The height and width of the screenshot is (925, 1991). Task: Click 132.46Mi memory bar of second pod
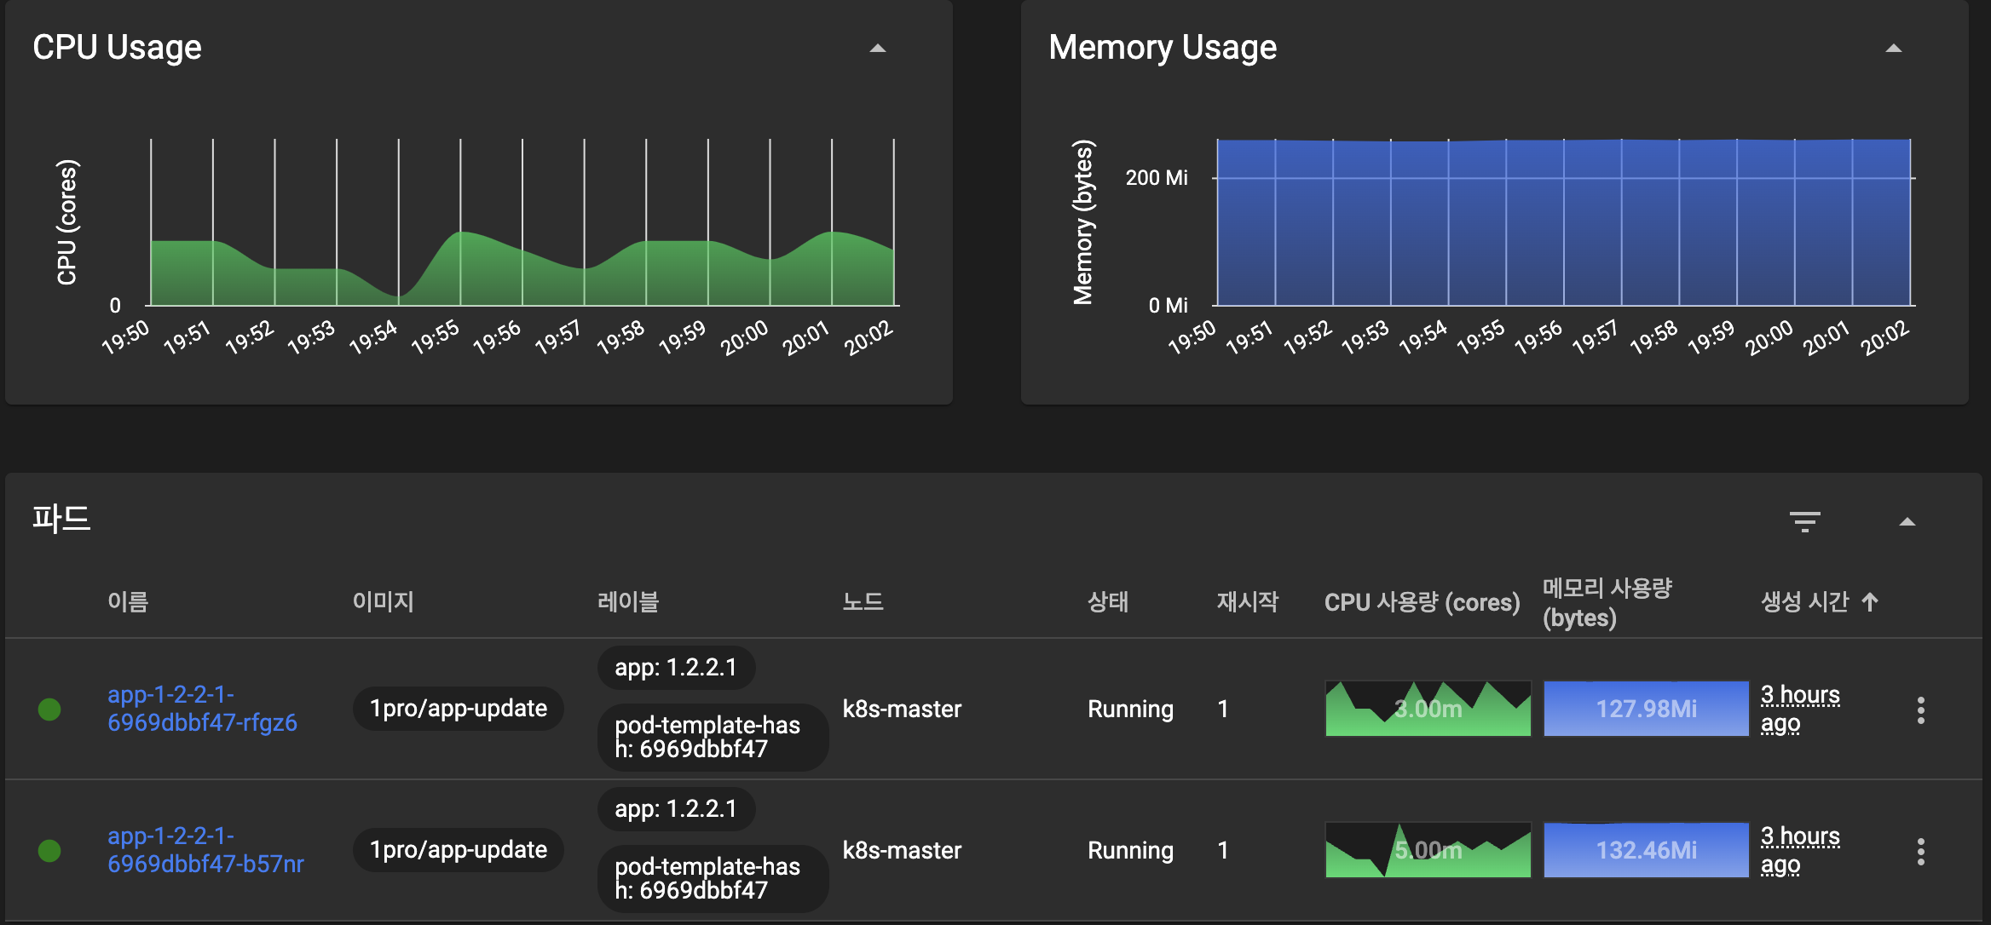[1646, 850]
